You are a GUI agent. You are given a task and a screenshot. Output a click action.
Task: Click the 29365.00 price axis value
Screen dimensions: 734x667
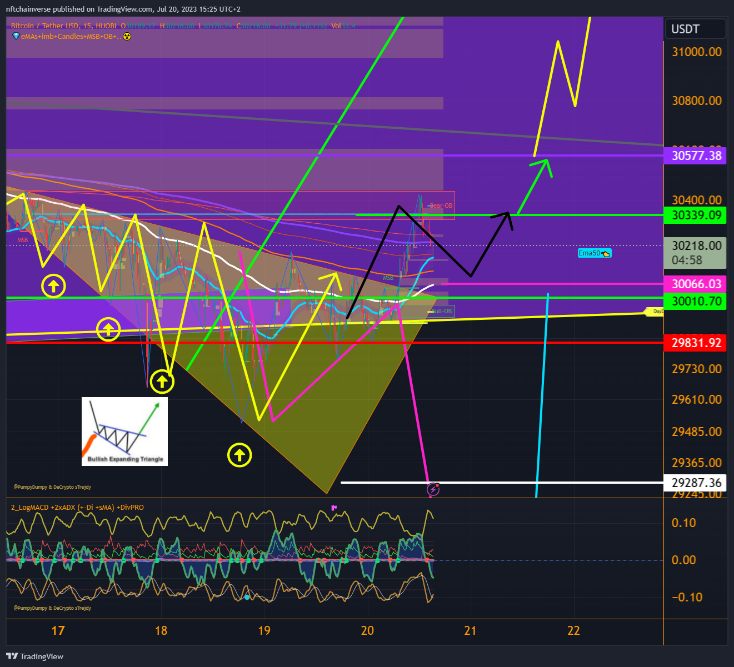point(697,463)
